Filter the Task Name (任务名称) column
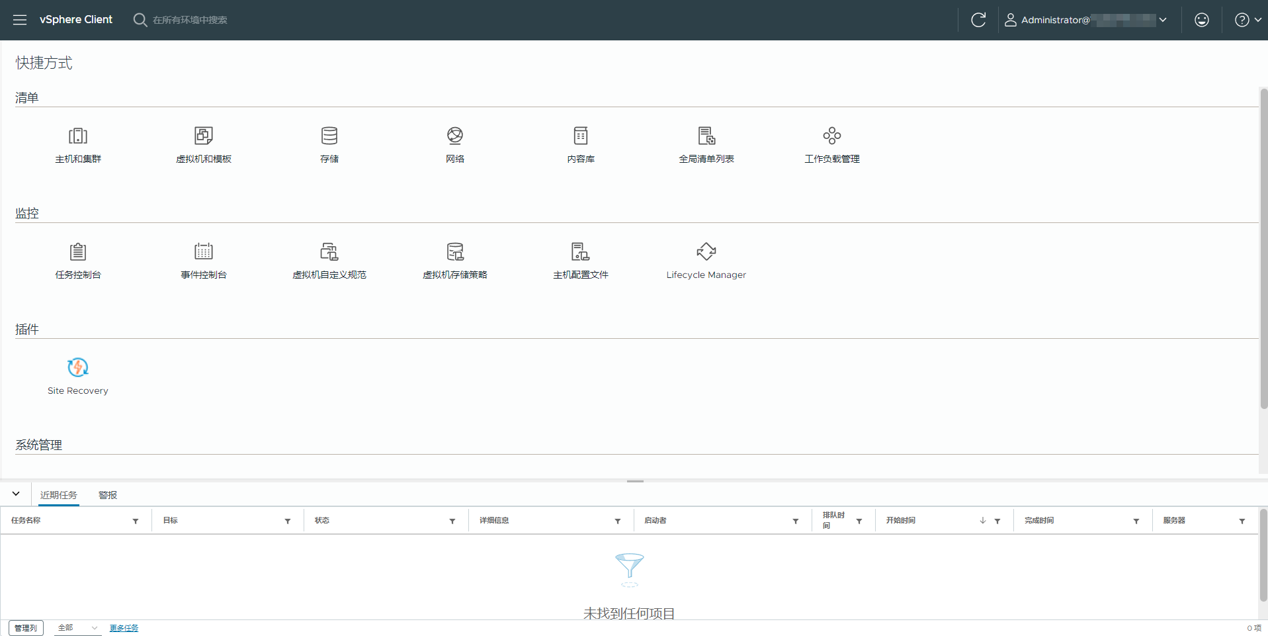Viewport: 1268px width, 636px height. (x=136, y=522)
